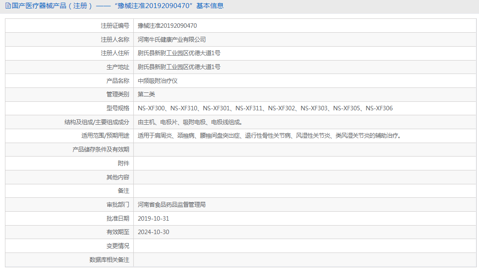Click the 结构及组成/主要组成成分 label
The width and height of the screenshot is (479, 270).
97,122
